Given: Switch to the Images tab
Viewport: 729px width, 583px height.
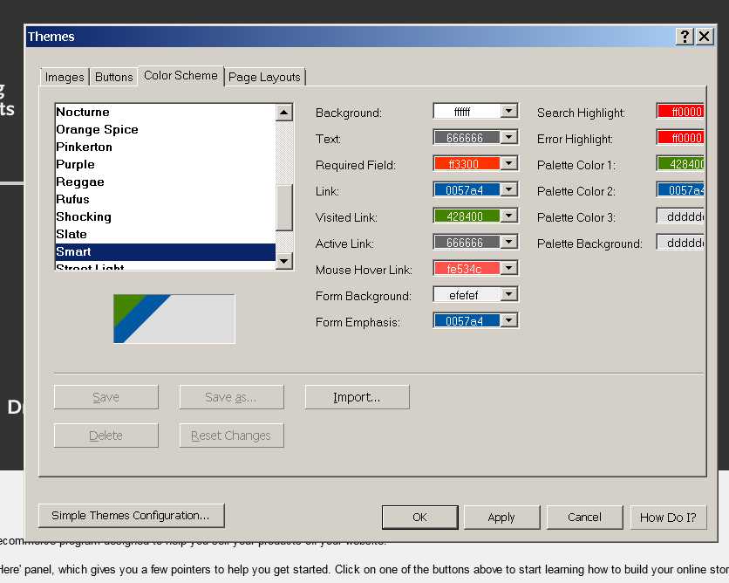Looking at the screenshot, I should point(65,77).
